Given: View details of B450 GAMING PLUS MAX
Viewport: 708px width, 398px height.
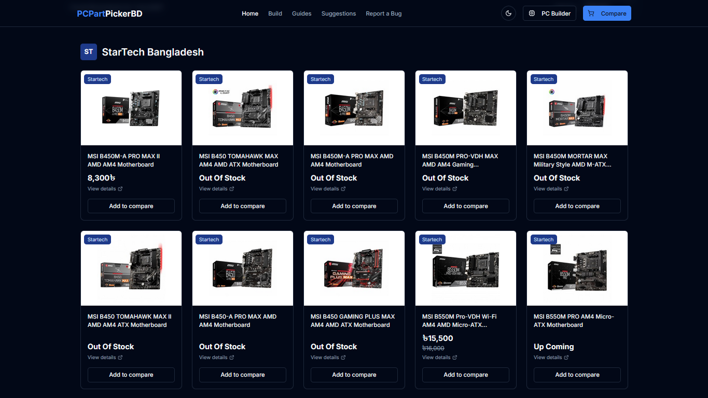Looking at the screenshot, I should point(328,358).
